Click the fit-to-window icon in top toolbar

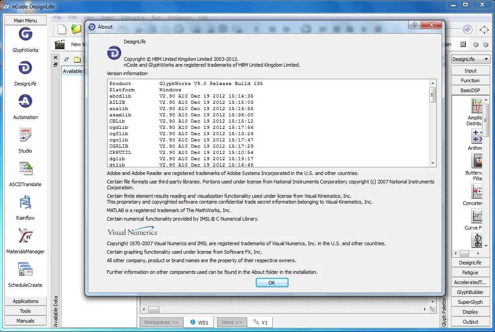pyautogui.click(x=484, y=30)
